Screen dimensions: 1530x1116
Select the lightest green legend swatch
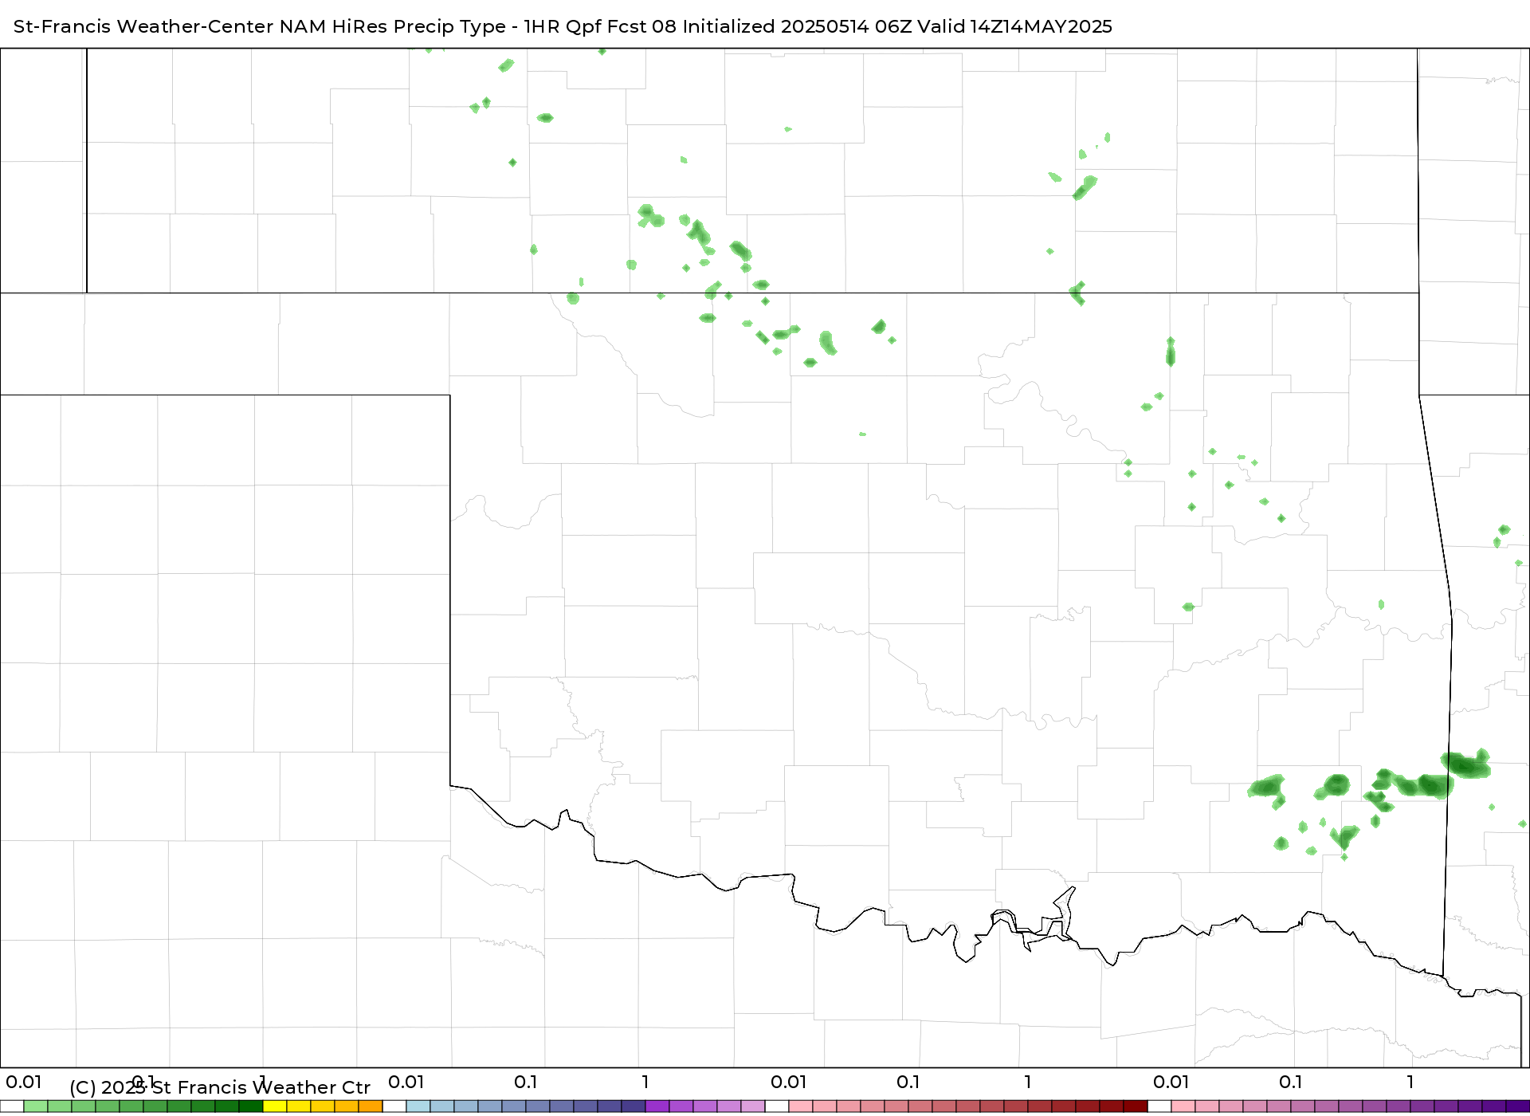click(36, 1106)
